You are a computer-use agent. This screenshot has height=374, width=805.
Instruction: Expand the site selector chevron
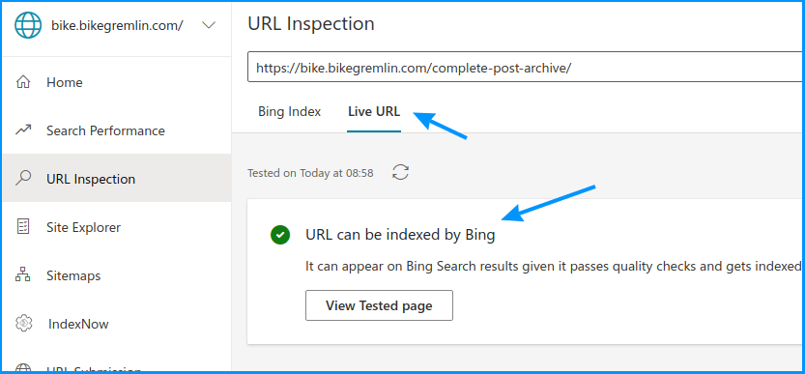tap(209, 26)
